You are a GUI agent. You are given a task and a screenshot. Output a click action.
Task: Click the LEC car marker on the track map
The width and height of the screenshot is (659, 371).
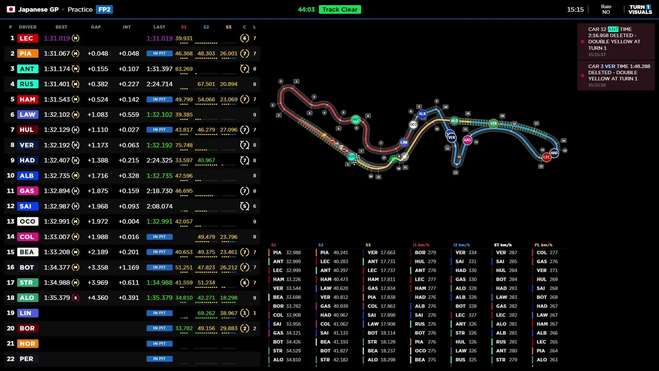[x=546, y=157]
